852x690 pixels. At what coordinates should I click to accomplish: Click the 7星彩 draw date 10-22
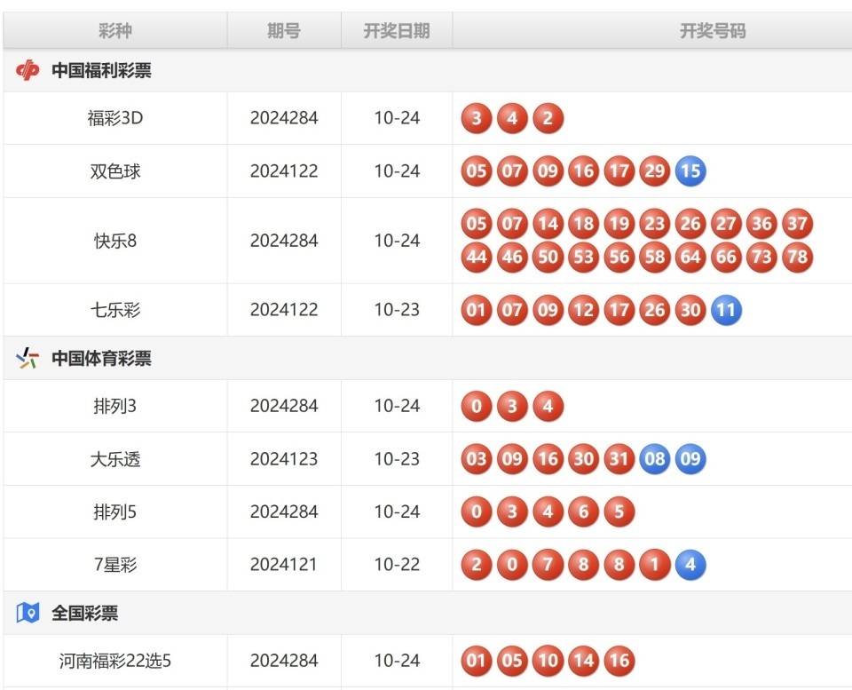(x=397, y=565)
